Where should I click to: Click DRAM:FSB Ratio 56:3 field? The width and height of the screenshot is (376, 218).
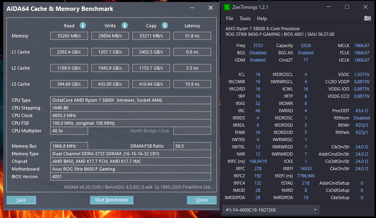tap(192, 146)
